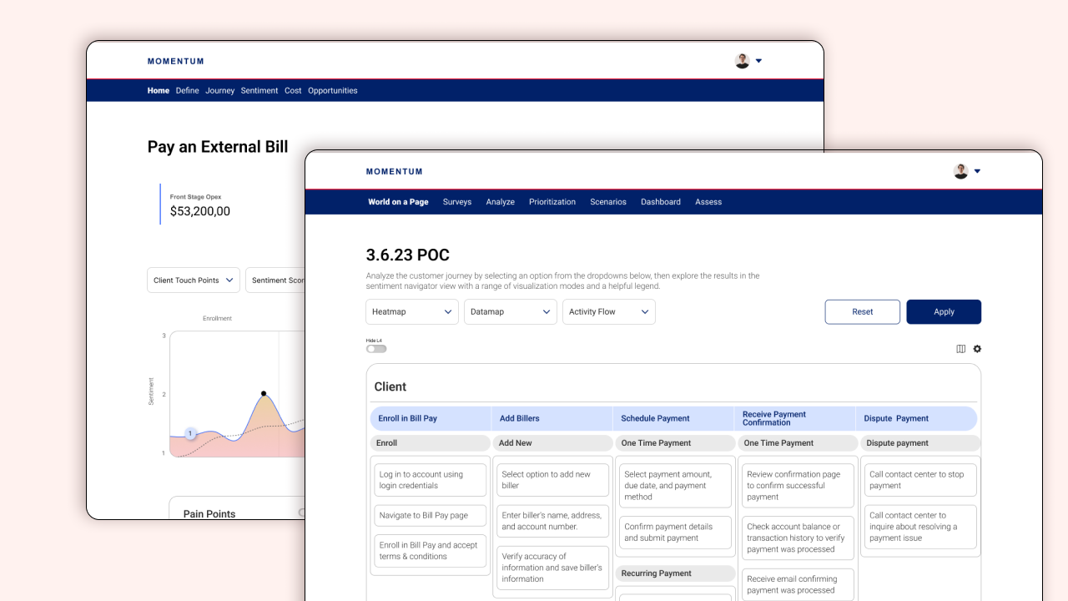1068x601 pixels.
Task: Select the Prioritization tab
Action: click(x=552, y=202)
